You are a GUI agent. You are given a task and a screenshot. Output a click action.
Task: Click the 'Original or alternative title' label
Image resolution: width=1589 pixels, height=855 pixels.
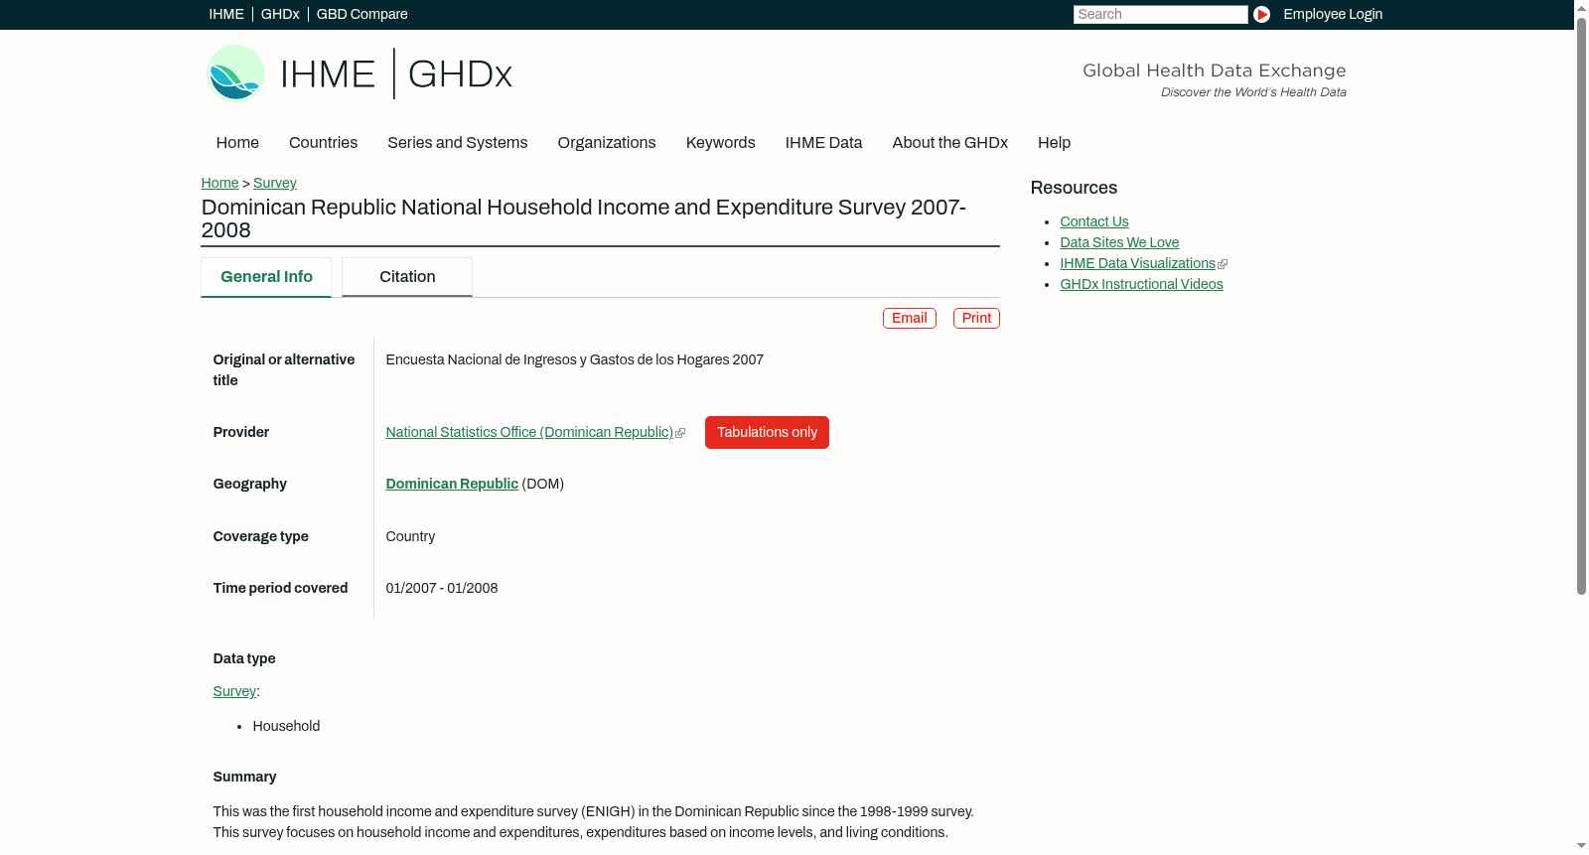pyautogui.click(x=284, y=370)
